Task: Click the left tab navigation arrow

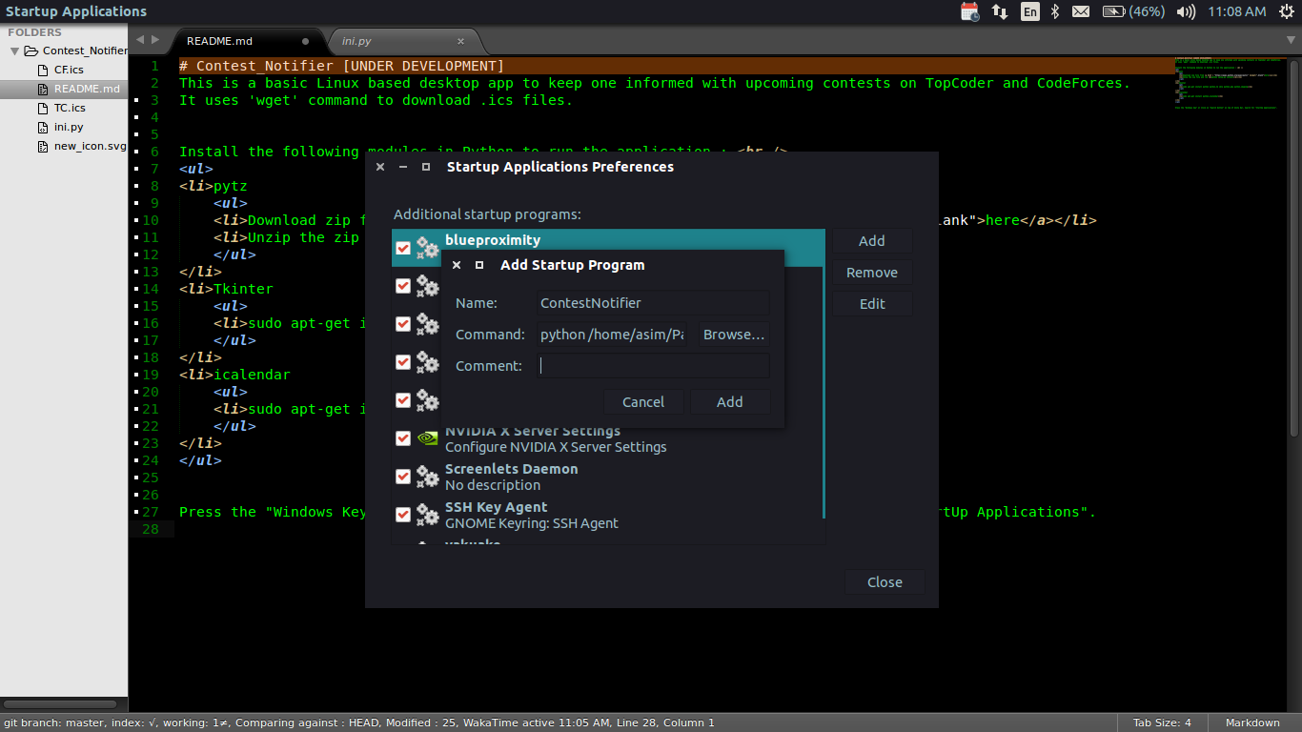Action: pos(140,40)
